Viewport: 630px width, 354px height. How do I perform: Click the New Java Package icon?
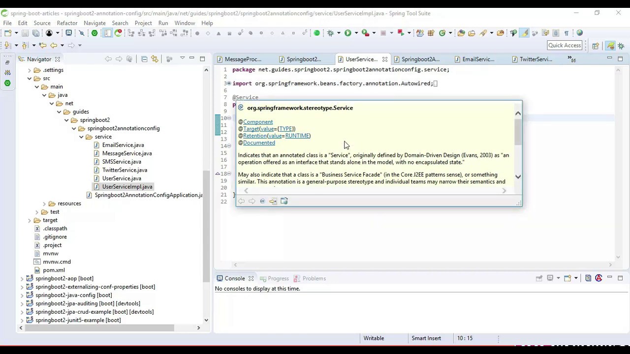(x=431, y=33)
